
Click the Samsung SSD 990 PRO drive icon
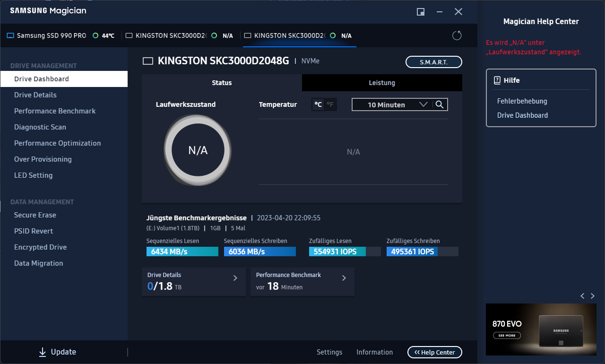click(x=10, y=35)
